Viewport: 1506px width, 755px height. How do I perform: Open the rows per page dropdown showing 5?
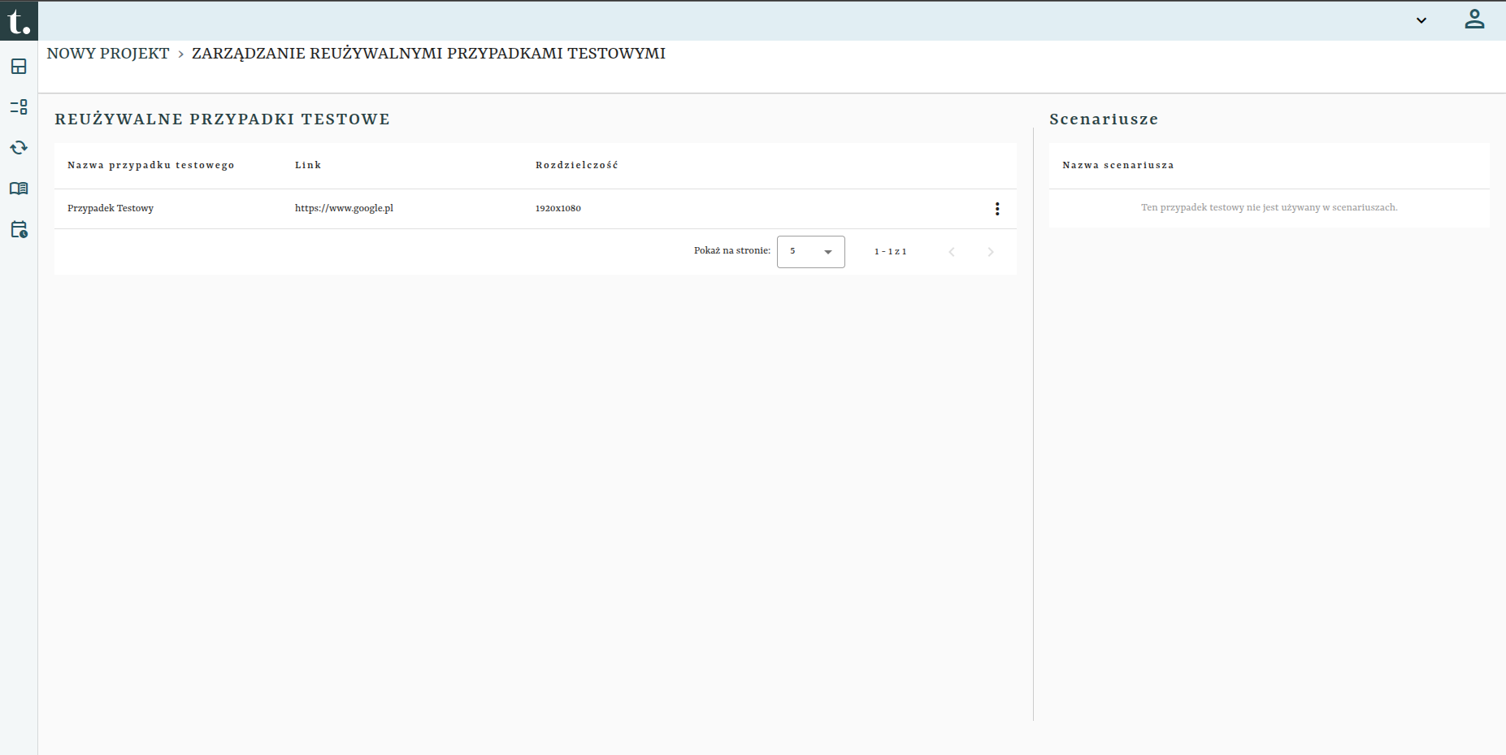(x=811, y=252)
